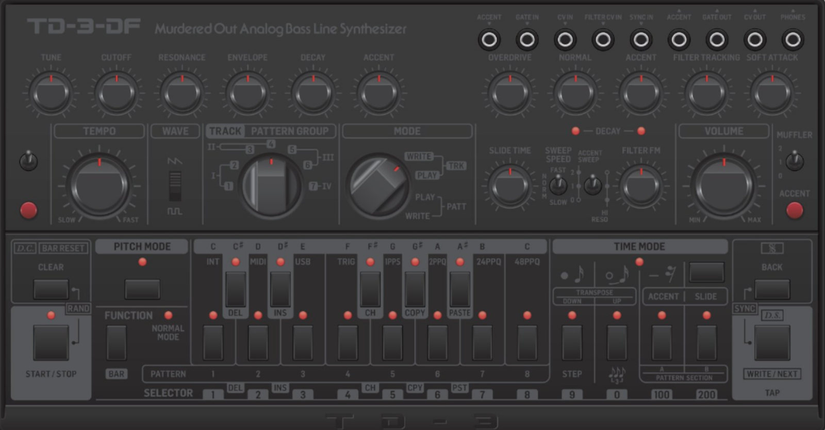This screenshot has width=825, height=430.
Task: Click the ACCENT input jack
Action: (489, 40)
